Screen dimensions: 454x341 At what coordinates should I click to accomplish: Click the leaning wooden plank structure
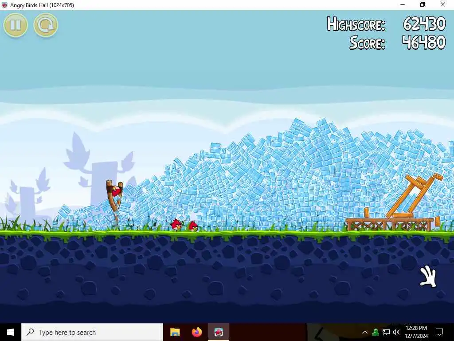pos(414,196)
